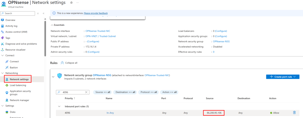This screenshot has width=303, height=118.
Task: Favorite this page with the star icon
Action: click(x=71, y=2)
